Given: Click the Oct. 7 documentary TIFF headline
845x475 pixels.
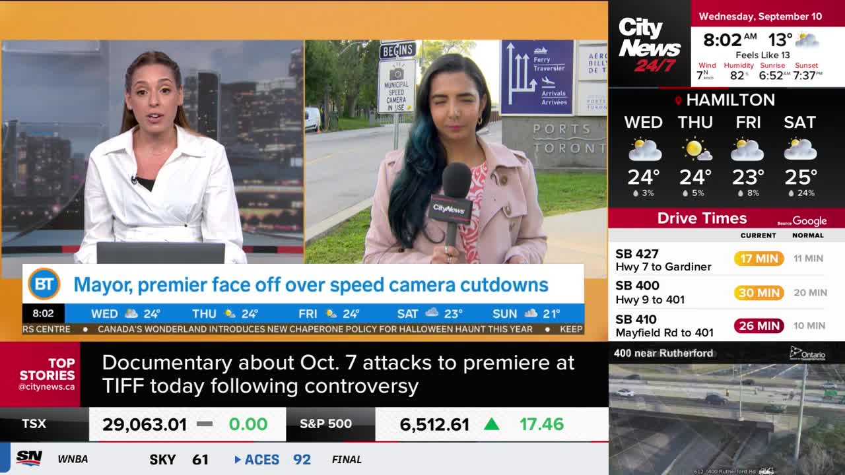Looking at the screenshot, I should click(x=338, y=374).
